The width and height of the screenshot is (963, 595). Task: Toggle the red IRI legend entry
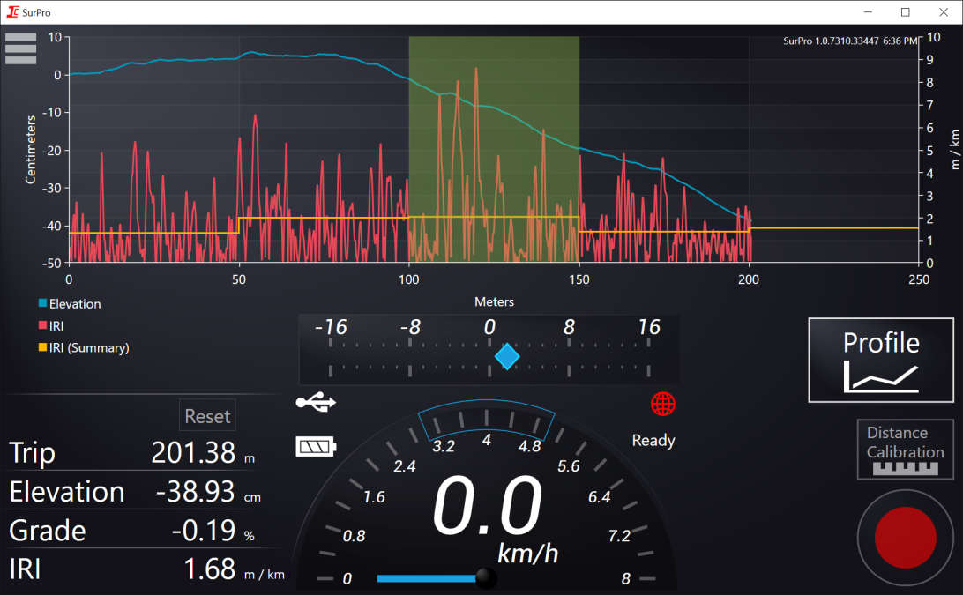[x=56, y=326]
